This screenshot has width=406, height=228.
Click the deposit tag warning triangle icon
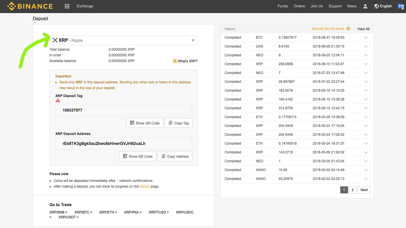pos(58,100)
